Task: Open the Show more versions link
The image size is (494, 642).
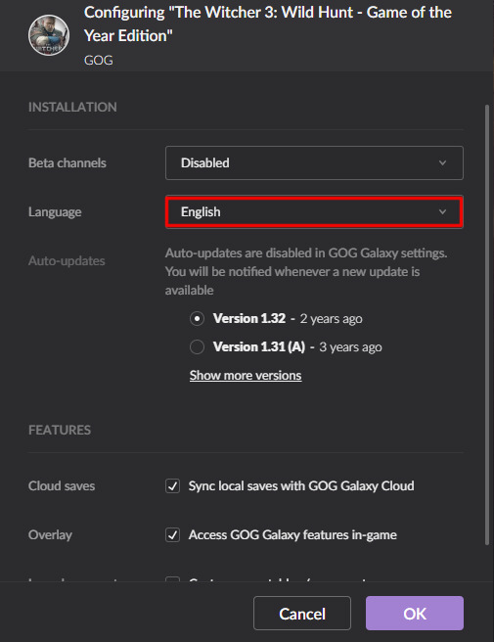Action: click(246, 376)
